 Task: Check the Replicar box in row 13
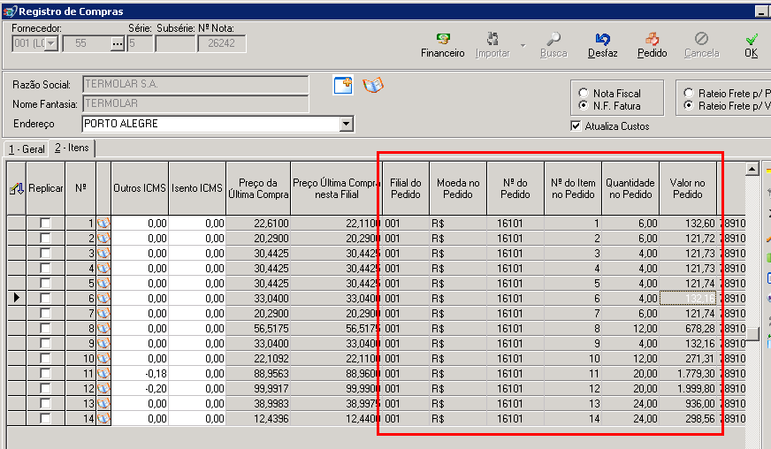(x=45, y=403)
